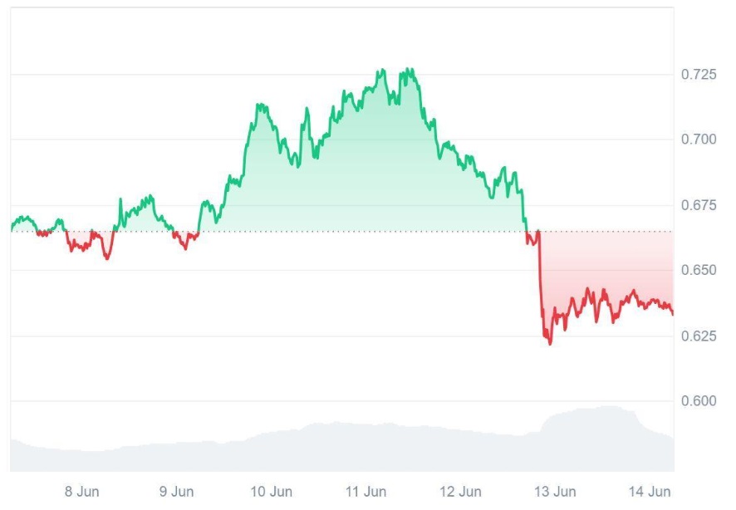
Task: Click the 14 Jun axis label
Action: point(650,492)
